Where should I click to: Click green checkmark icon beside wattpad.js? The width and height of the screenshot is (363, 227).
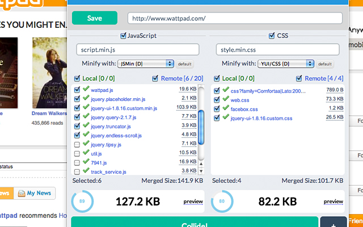point(86,89)
